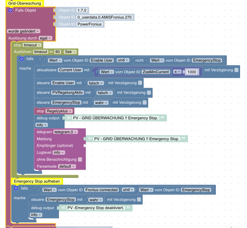Change 'info' level of first debug output
Screen dimensions: 247x228
click(x=42, y=125)
